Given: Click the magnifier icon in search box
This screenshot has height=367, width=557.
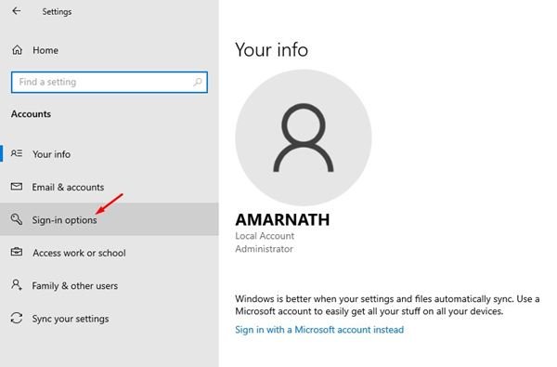Looking at the screenshot, I should (198, 82).
